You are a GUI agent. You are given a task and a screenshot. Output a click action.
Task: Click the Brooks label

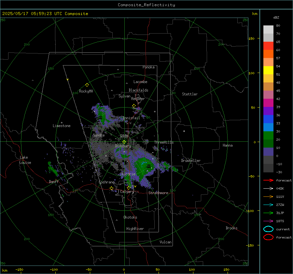231,228
